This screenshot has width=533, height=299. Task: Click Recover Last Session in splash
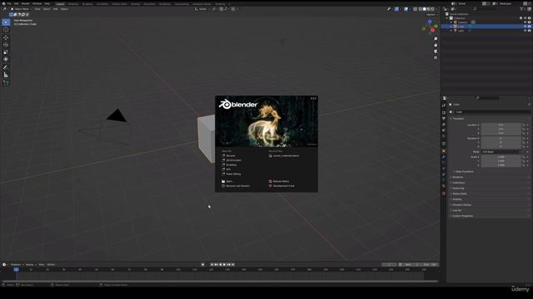pos(237,186)
